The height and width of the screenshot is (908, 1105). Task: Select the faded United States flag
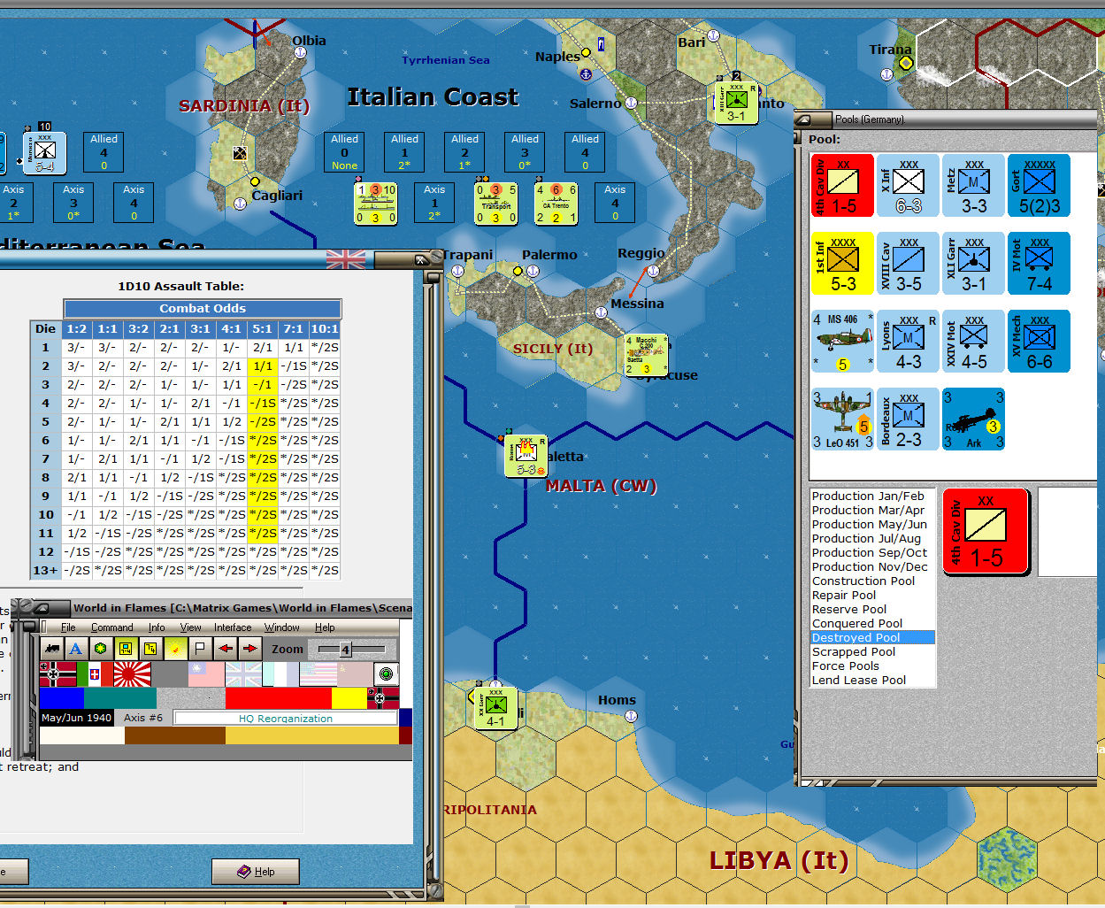[x=318, y=674]
